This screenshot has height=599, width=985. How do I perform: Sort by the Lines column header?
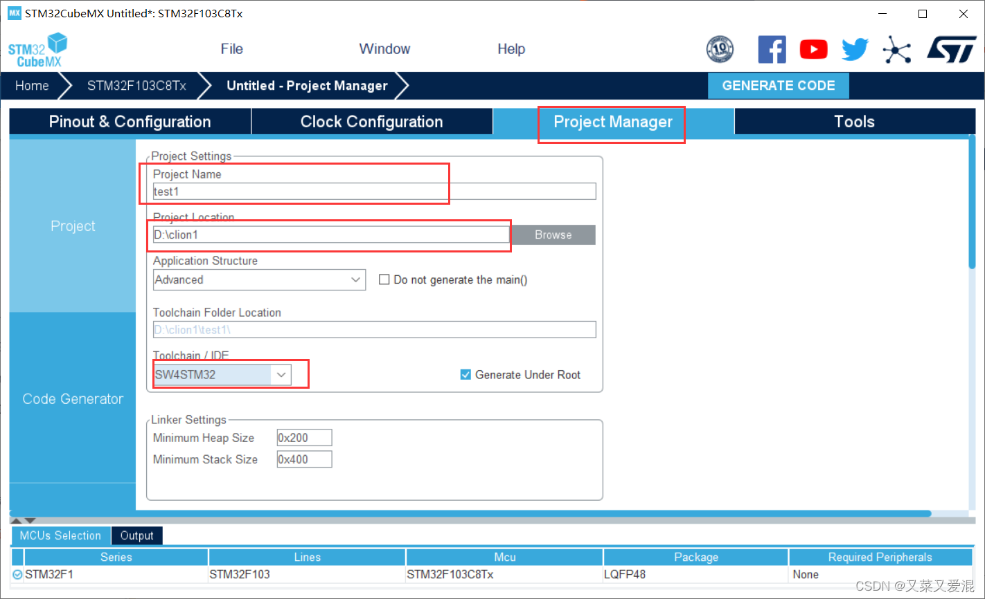(307, 557)
